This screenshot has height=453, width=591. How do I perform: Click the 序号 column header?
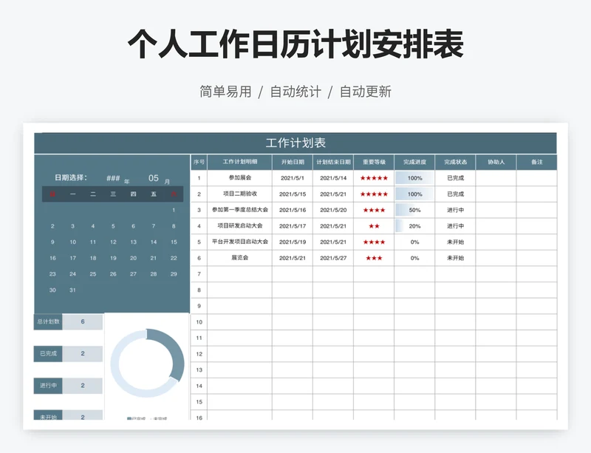(199, 162)
